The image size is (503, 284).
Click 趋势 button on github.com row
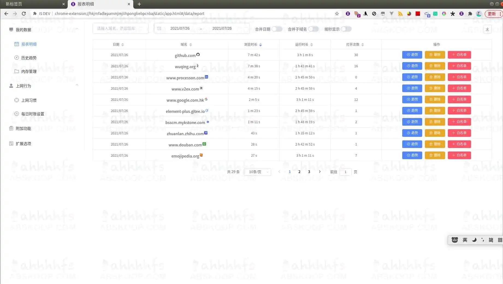point(412,55)
